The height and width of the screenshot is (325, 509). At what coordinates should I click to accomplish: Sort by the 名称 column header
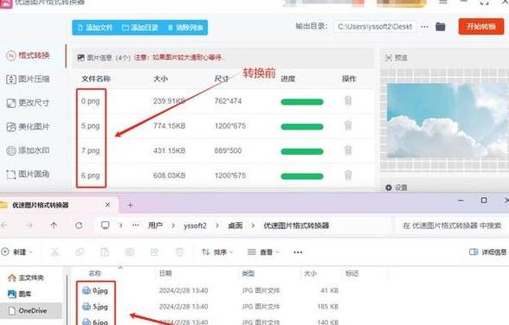pyautogui.click(x=95, y=273)
